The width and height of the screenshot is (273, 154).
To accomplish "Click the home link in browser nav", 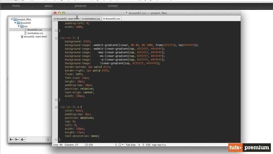I will (16, 6).
